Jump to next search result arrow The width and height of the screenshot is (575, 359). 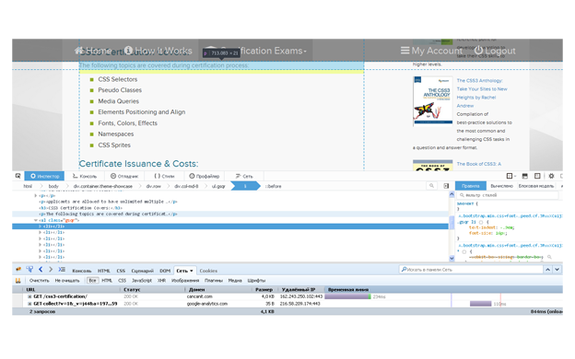tap(557, 270)
